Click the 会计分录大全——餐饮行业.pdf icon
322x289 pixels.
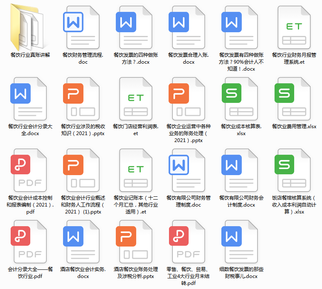pyautogui.click(x=29, y=242)
